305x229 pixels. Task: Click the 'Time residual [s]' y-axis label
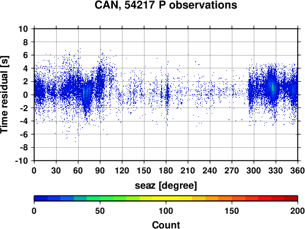(x=4, y=95)
